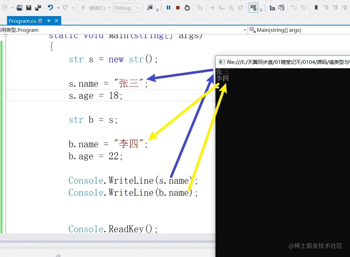
Task: Go to the next bookmark
Action: click(x=335, y=8)
